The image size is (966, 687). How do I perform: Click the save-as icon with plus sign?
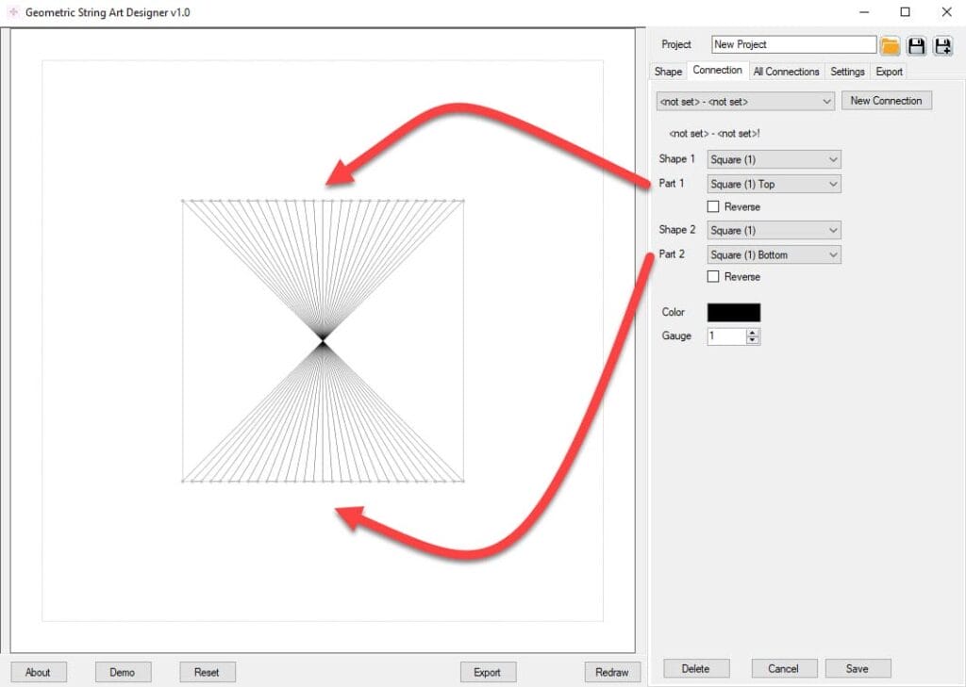coord(942,45)
